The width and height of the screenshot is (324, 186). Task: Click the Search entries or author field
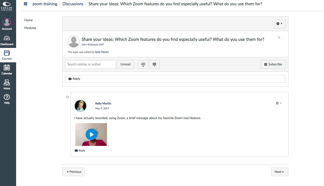[90, 64]
